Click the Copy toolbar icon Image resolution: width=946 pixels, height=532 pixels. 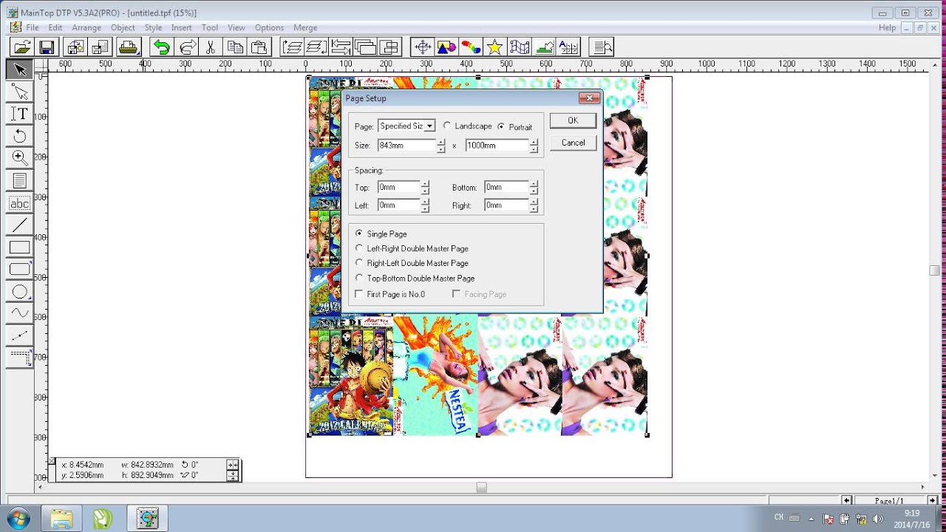(x=235, y=47)
